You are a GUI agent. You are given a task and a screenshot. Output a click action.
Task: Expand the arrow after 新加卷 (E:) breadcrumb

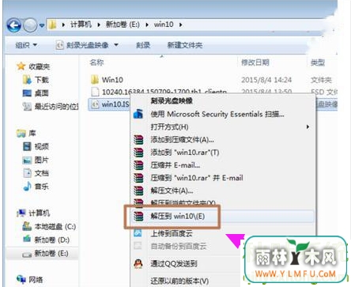[147, 25]
